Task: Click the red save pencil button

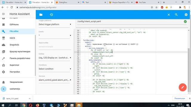Action: (x=183, y=87)
